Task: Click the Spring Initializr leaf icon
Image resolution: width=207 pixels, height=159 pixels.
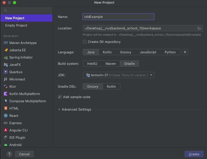Action: 6,58
